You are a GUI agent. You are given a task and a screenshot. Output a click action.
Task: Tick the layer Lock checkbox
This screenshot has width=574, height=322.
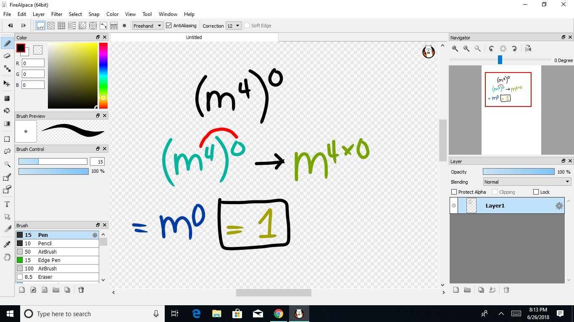coord(536,192)
